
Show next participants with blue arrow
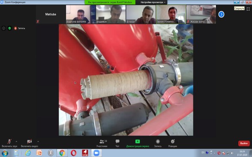221,14
